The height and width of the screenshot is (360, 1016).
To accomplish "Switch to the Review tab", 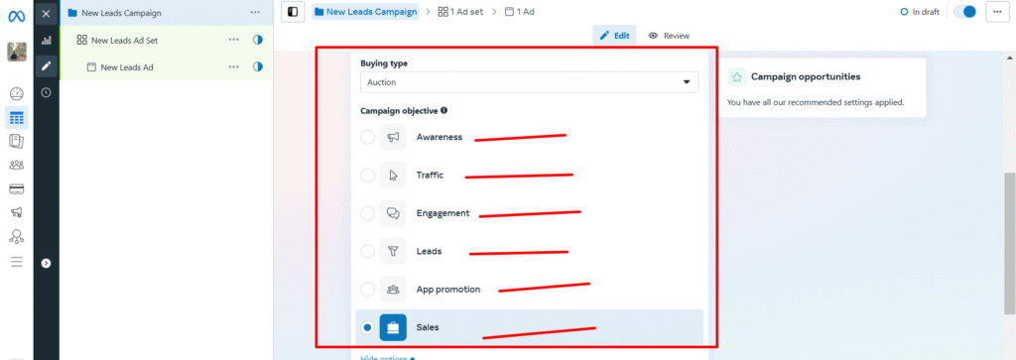I will coord(670,36).
